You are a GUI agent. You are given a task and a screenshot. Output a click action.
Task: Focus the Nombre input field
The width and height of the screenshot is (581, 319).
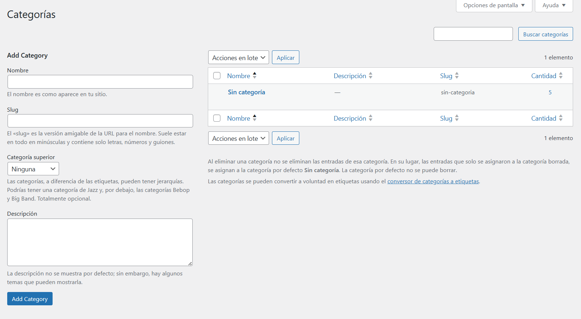(100, 82)
